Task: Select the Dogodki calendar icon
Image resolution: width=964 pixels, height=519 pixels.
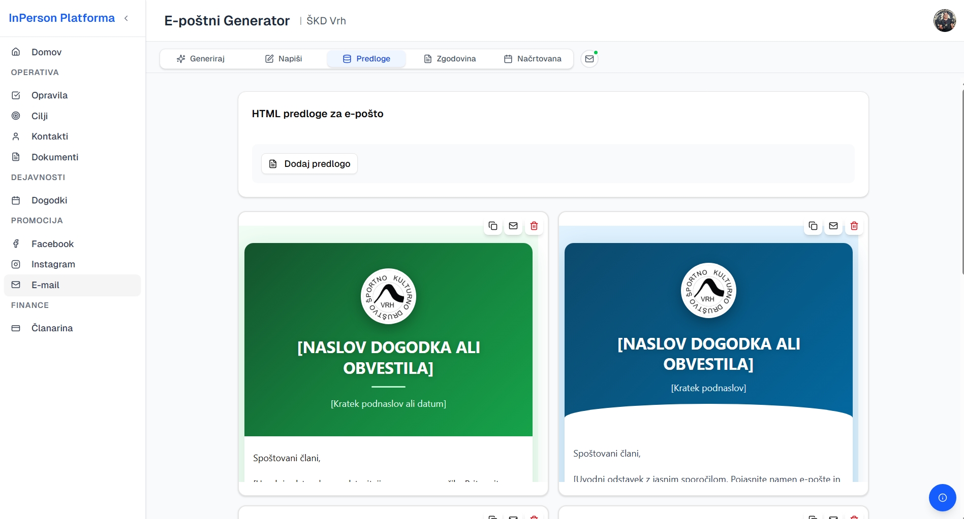Action: (x=16, y=200)
